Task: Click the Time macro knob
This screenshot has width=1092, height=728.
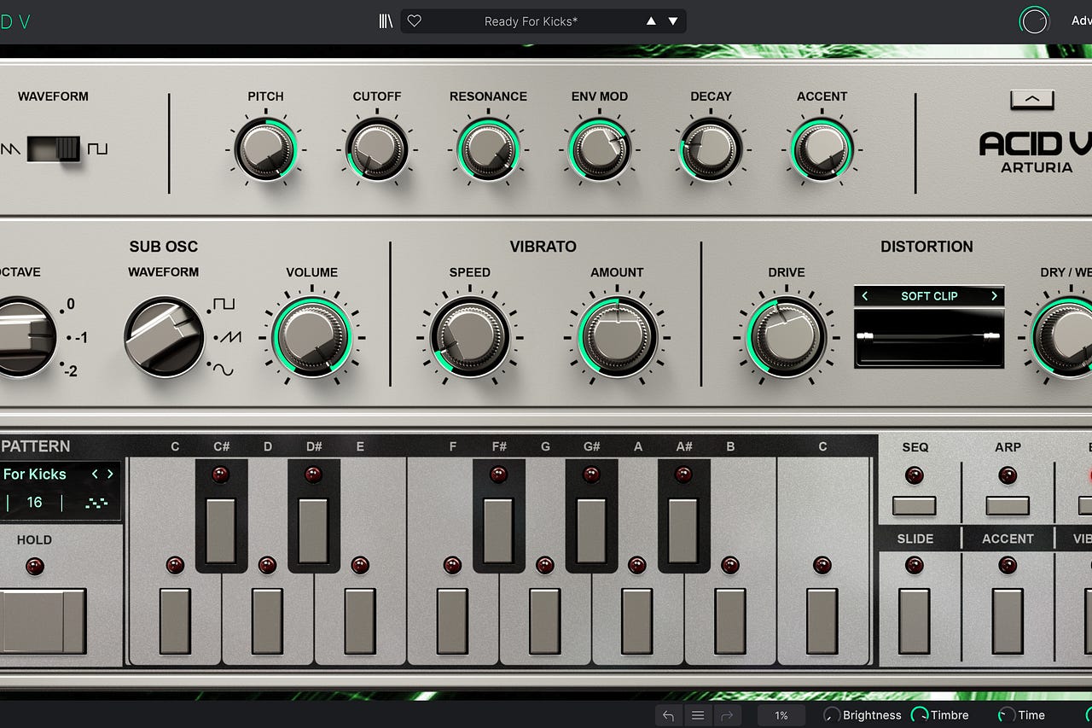Action: 1007,715
